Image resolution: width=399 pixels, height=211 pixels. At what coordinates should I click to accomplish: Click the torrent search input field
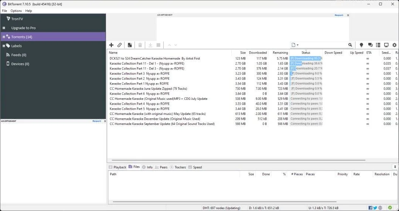pyautogui.click(x=323, y=45)
